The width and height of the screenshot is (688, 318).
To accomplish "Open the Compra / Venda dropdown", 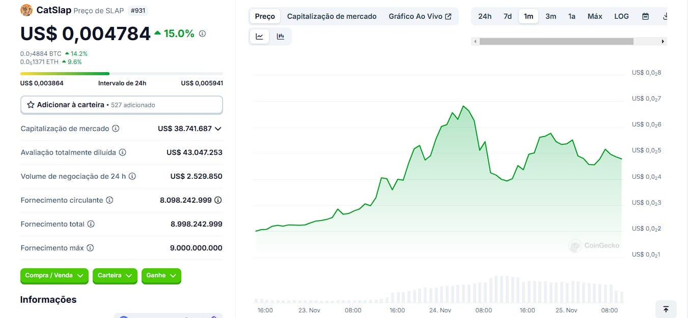I will pyautogui.click(x=54, y=275).
